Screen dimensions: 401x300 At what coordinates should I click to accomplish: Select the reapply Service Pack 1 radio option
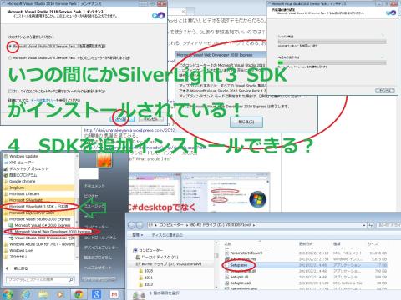(11, 47)
